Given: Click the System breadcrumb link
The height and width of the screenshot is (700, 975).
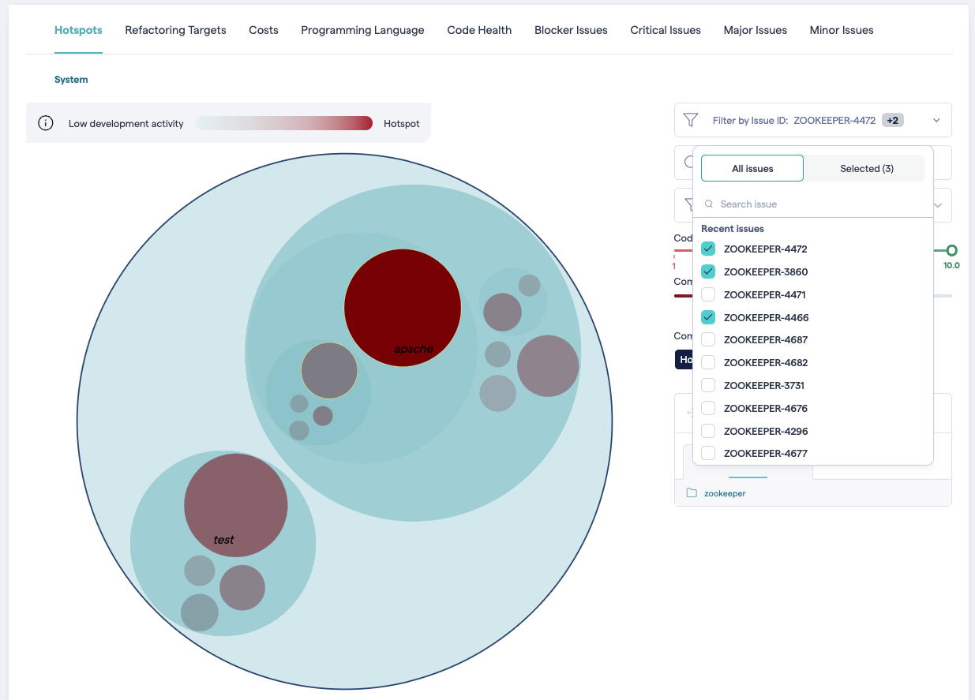Looking at the screenshot, I should coord(71,79).
